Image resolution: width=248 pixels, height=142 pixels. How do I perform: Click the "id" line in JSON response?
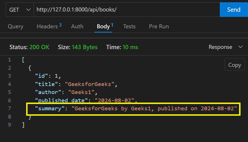pos(48,76)
